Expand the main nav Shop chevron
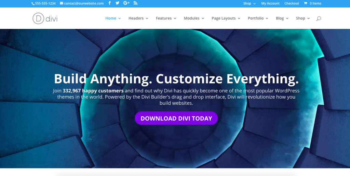350x176 pixels. pos(309,18)
